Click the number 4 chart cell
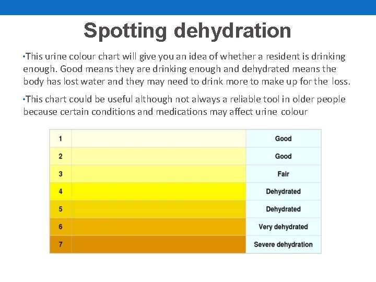 pos(61,192)
